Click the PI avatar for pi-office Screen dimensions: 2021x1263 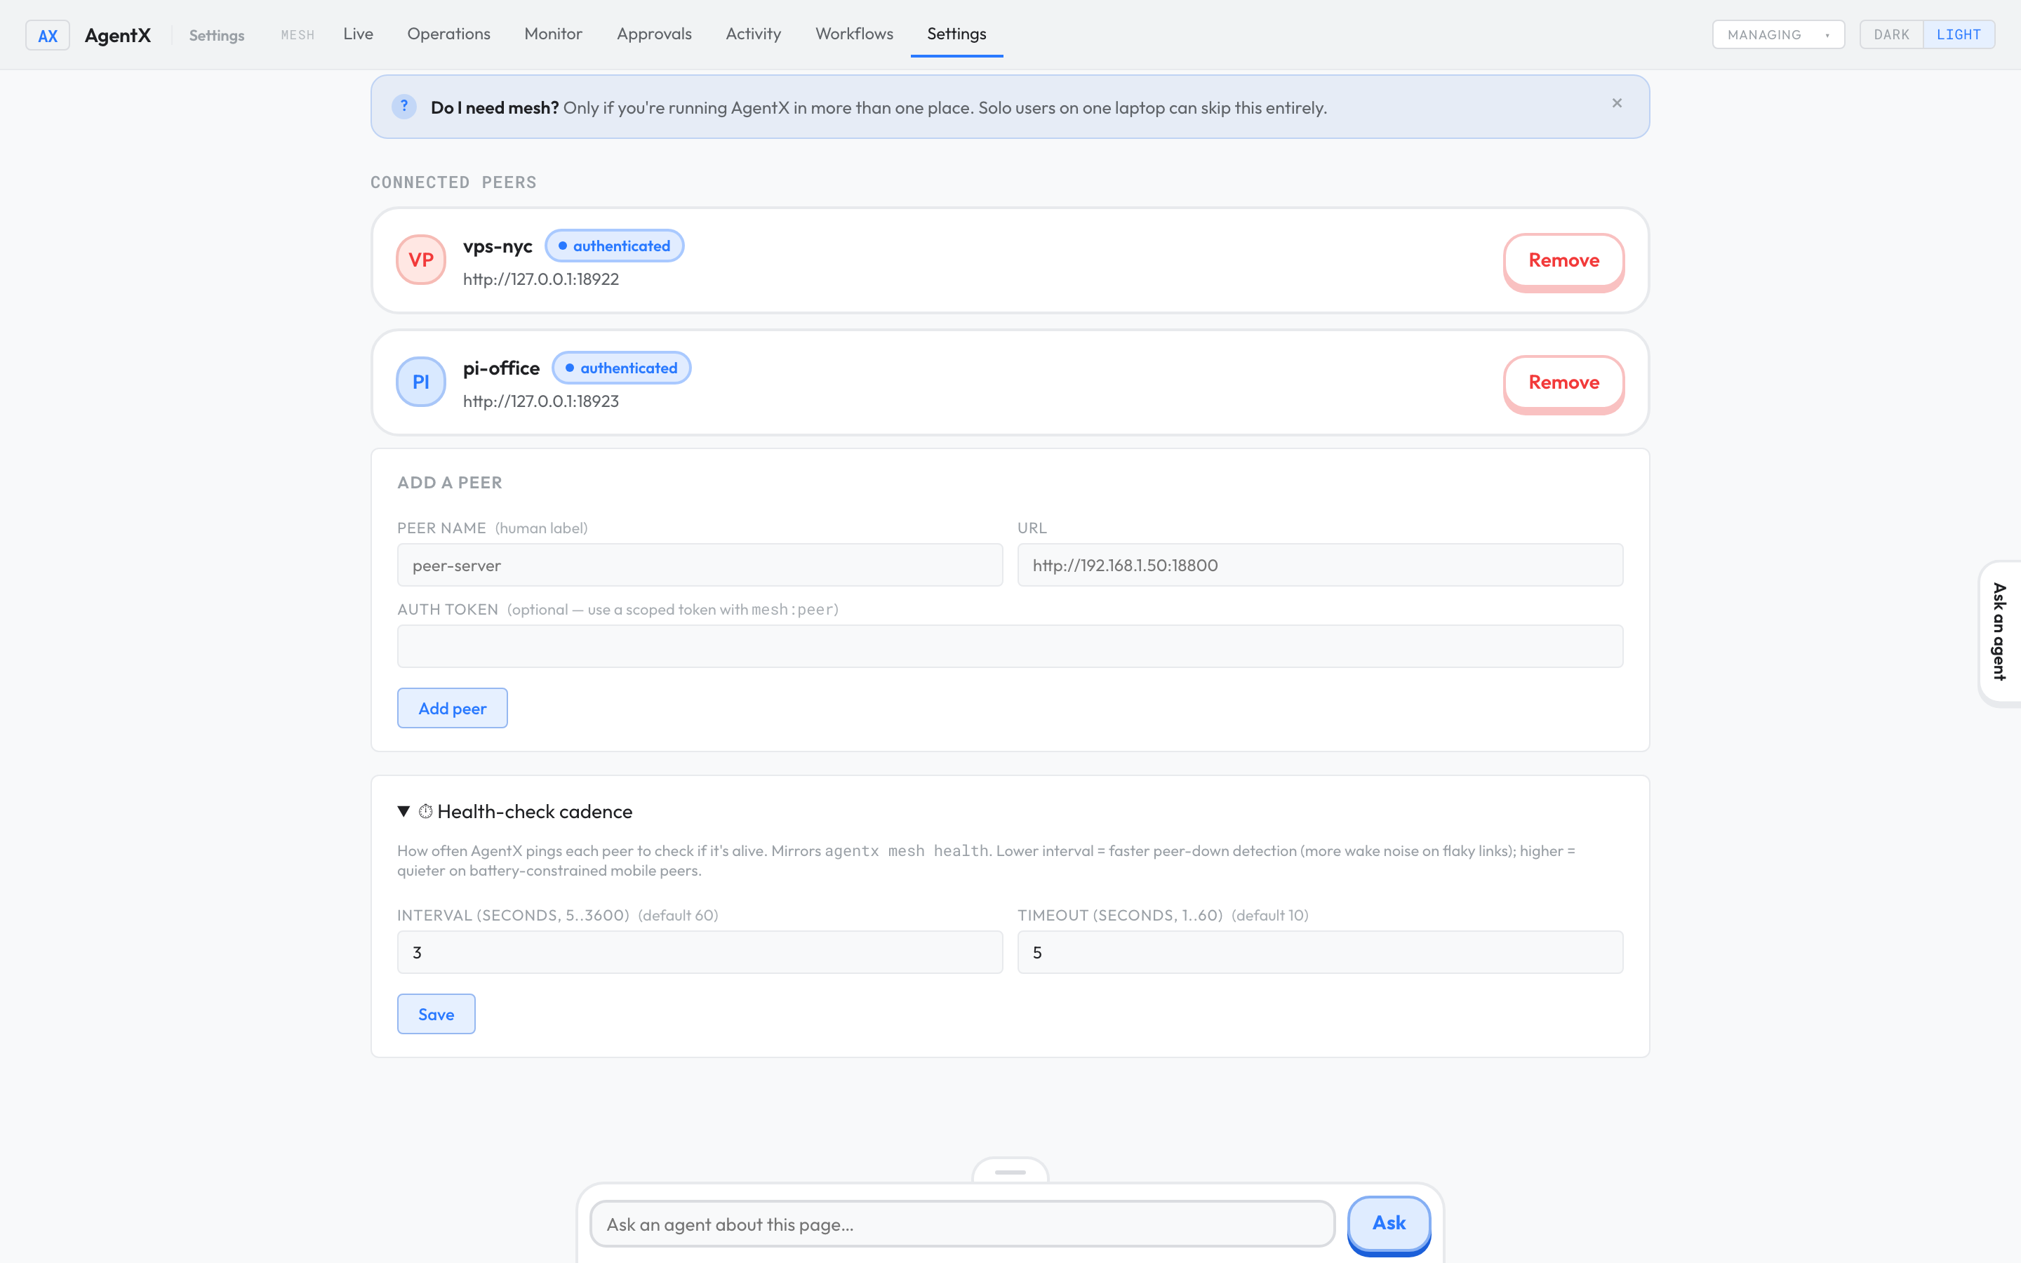421,382
